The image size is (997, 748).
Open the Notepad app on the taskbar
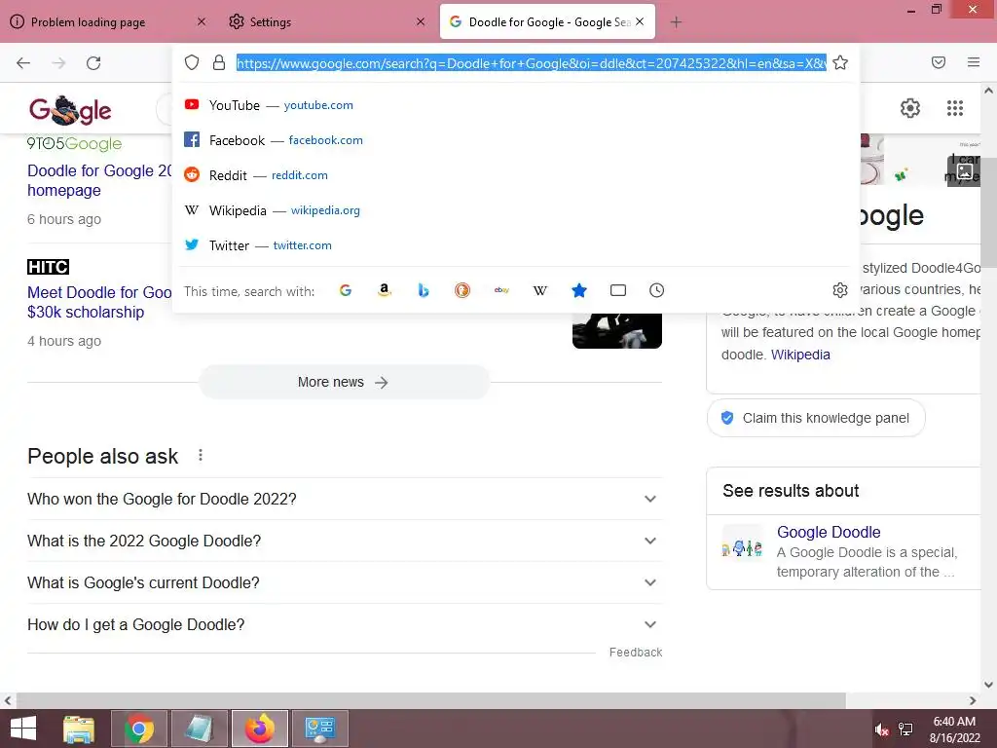click(199, 729)
